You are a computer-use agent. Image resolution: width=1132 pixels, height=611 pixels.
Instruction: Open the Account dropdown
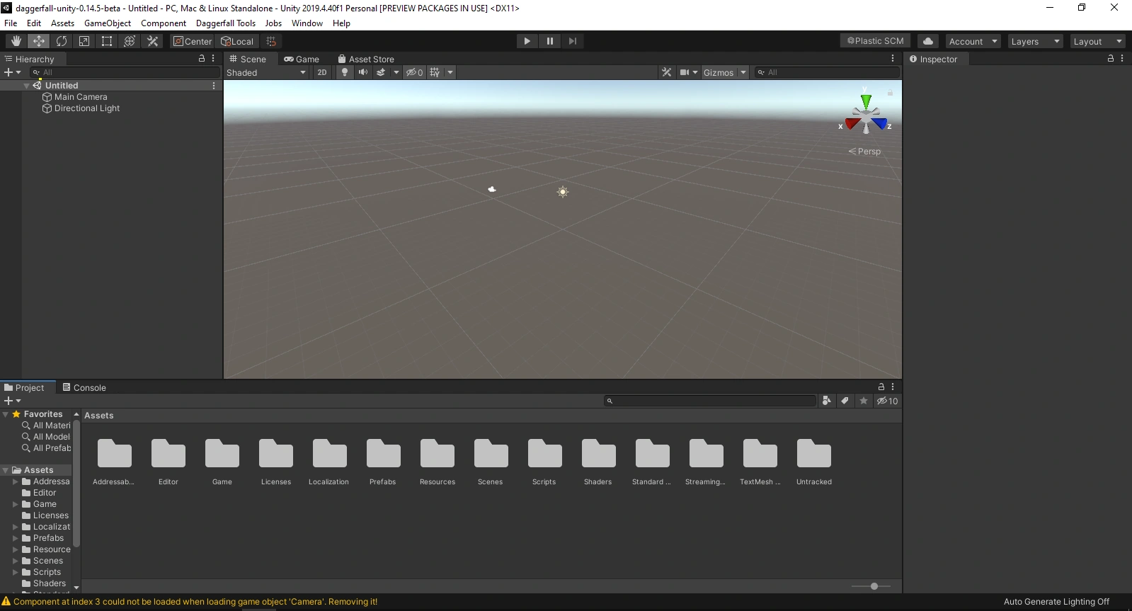[x=973, y=41]
